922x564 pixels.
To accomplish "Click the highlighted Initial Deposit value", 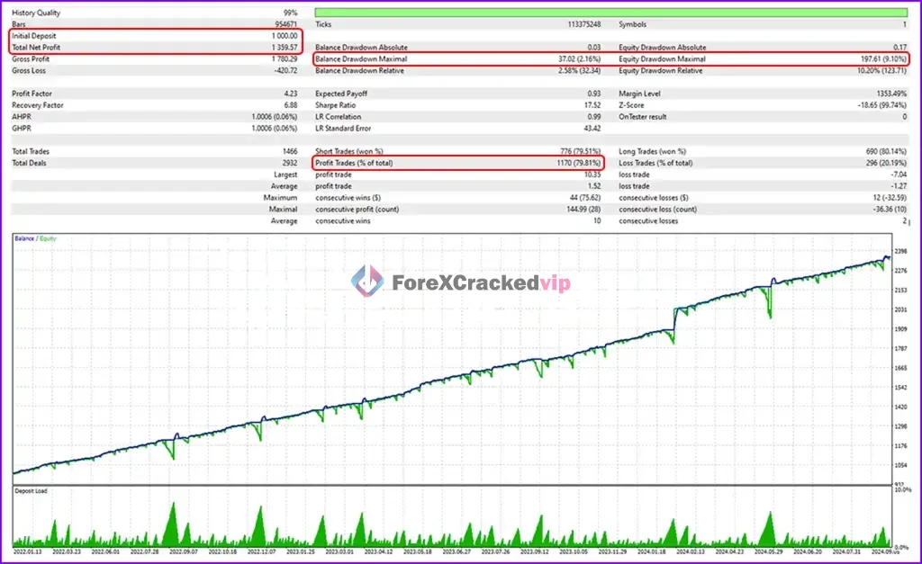I will 286,36.
